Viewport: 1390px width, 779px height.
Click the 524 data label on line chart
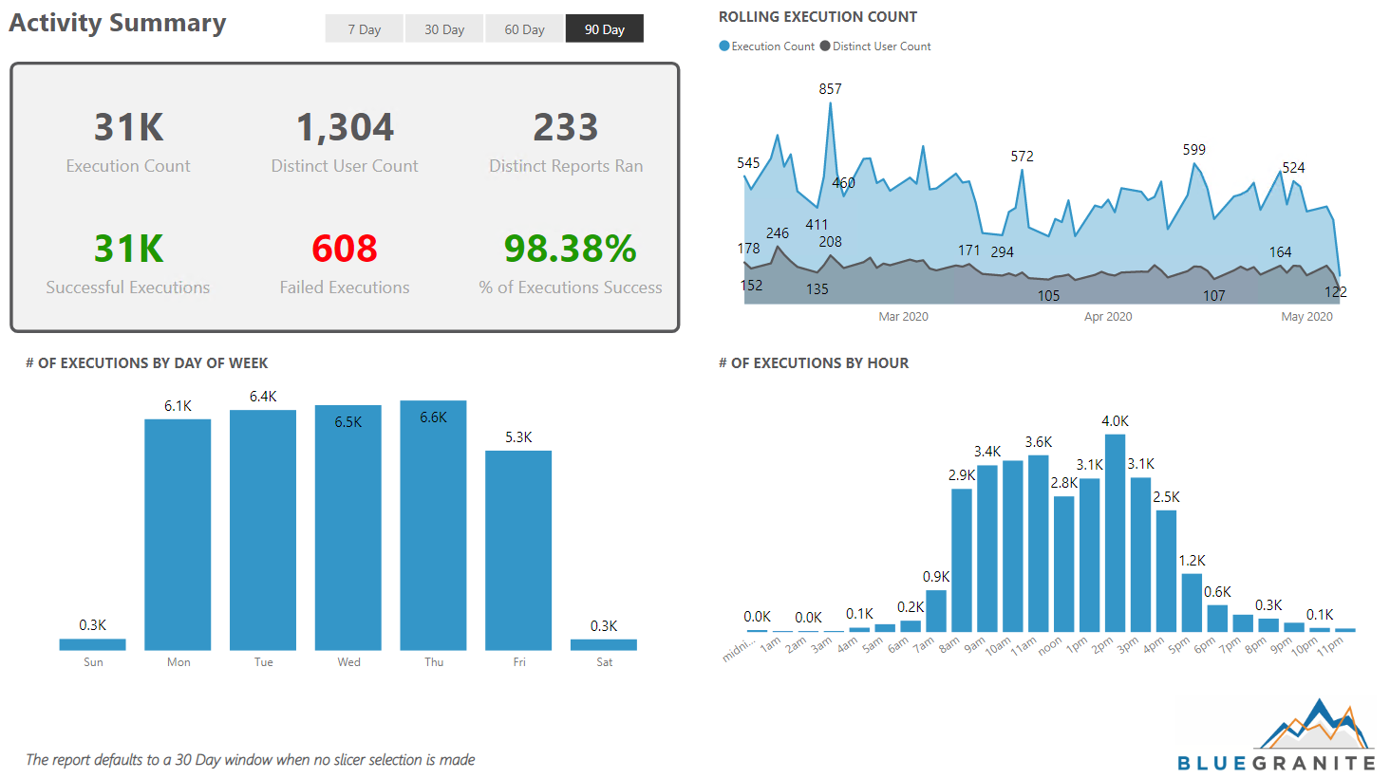tap(1294, 168)
